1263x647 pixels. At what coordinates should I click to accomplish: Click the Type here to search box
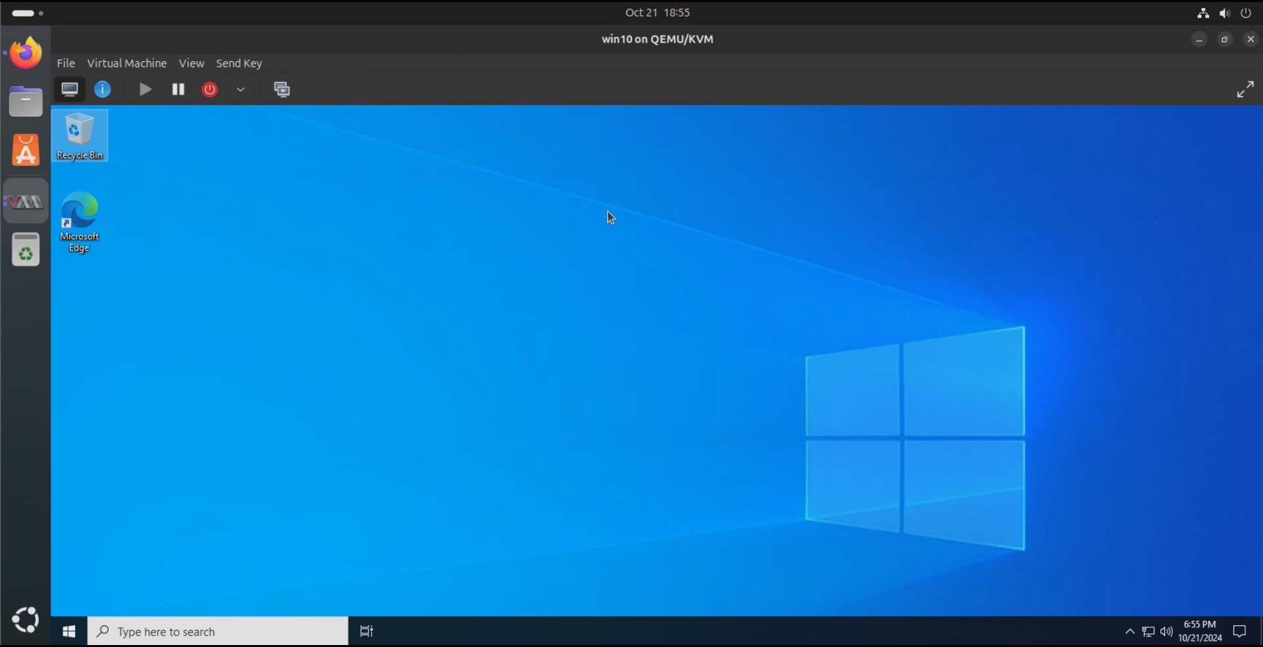click(218, 632)
